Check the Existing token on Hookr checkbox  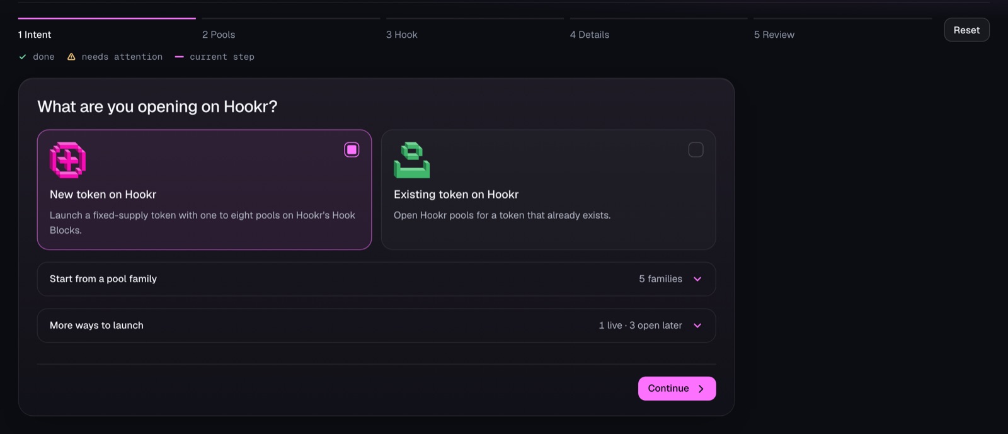(696, 149)
